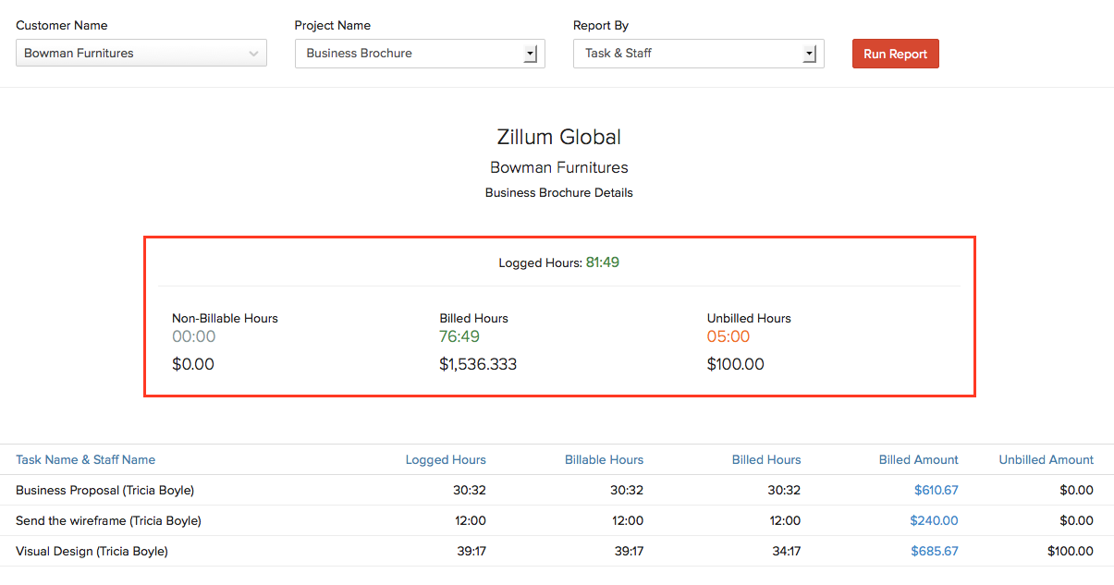Image resolution: width=1114 pixels, height=585 pixels.
Task: Click the $100.00 amount under Unbilled Hours summary
Action: [x=736, y=364]
